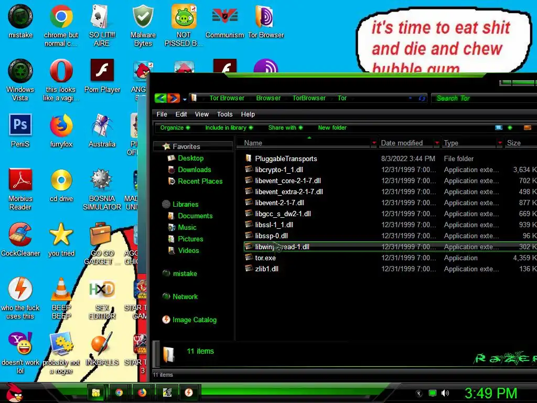Screen dimensions: 537x403
Task: Open the Help menu
Action: (248, 114)
